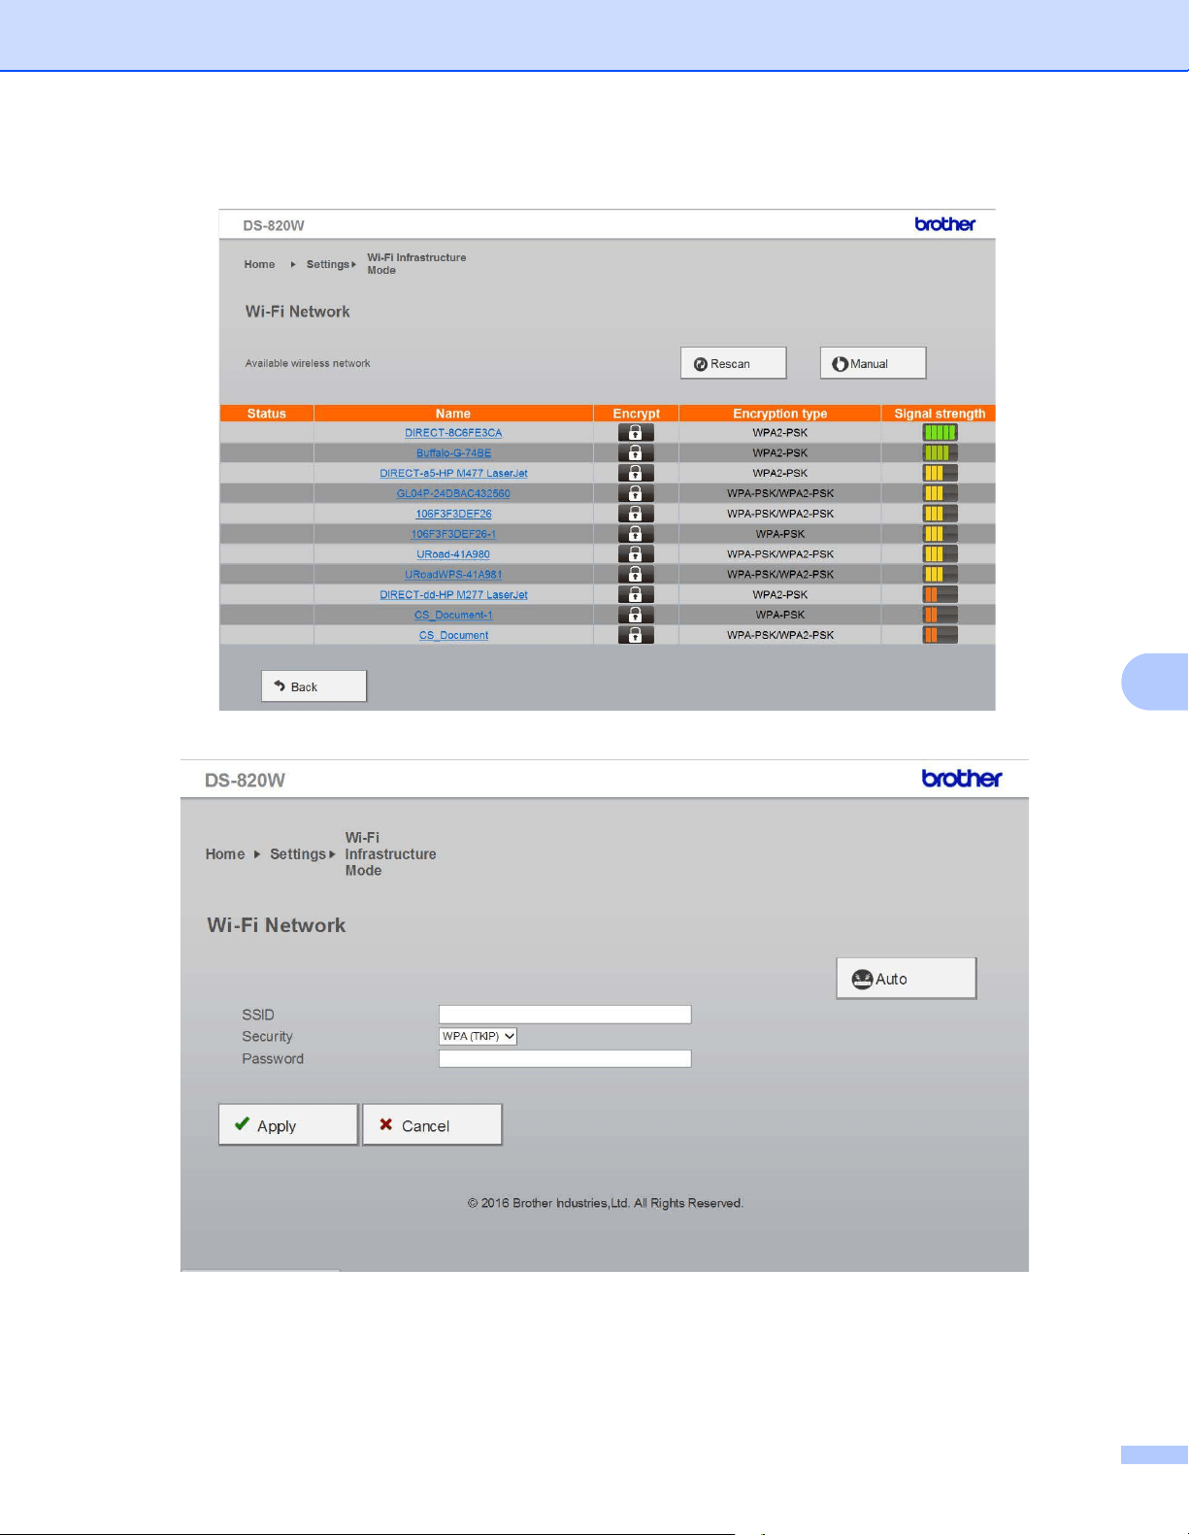Click brother logo in upper panel
Screen dimensions: 1189x1535
[945, 224]
